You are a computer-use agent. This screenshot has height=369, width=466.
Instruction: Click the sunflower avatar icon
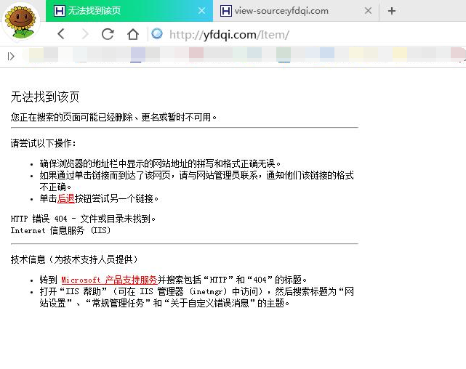tap(21, 21)
